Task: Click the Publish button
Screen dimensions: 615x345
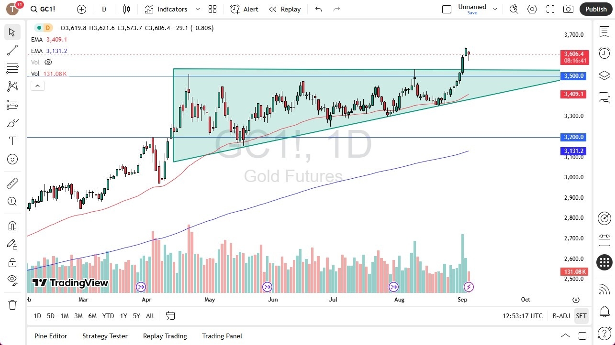Action: tap(595, 9)
